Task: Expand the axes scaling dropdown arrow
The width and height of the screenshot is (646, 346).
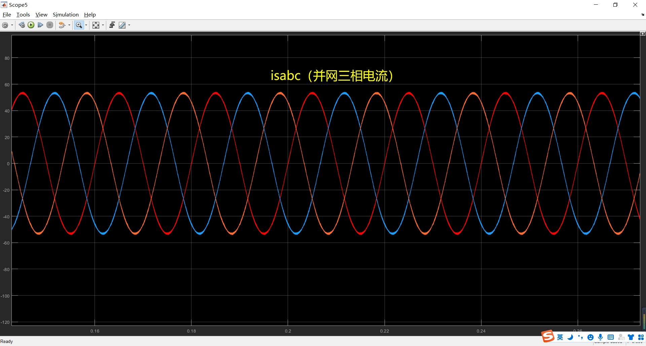Action: [x=103, y=25]
